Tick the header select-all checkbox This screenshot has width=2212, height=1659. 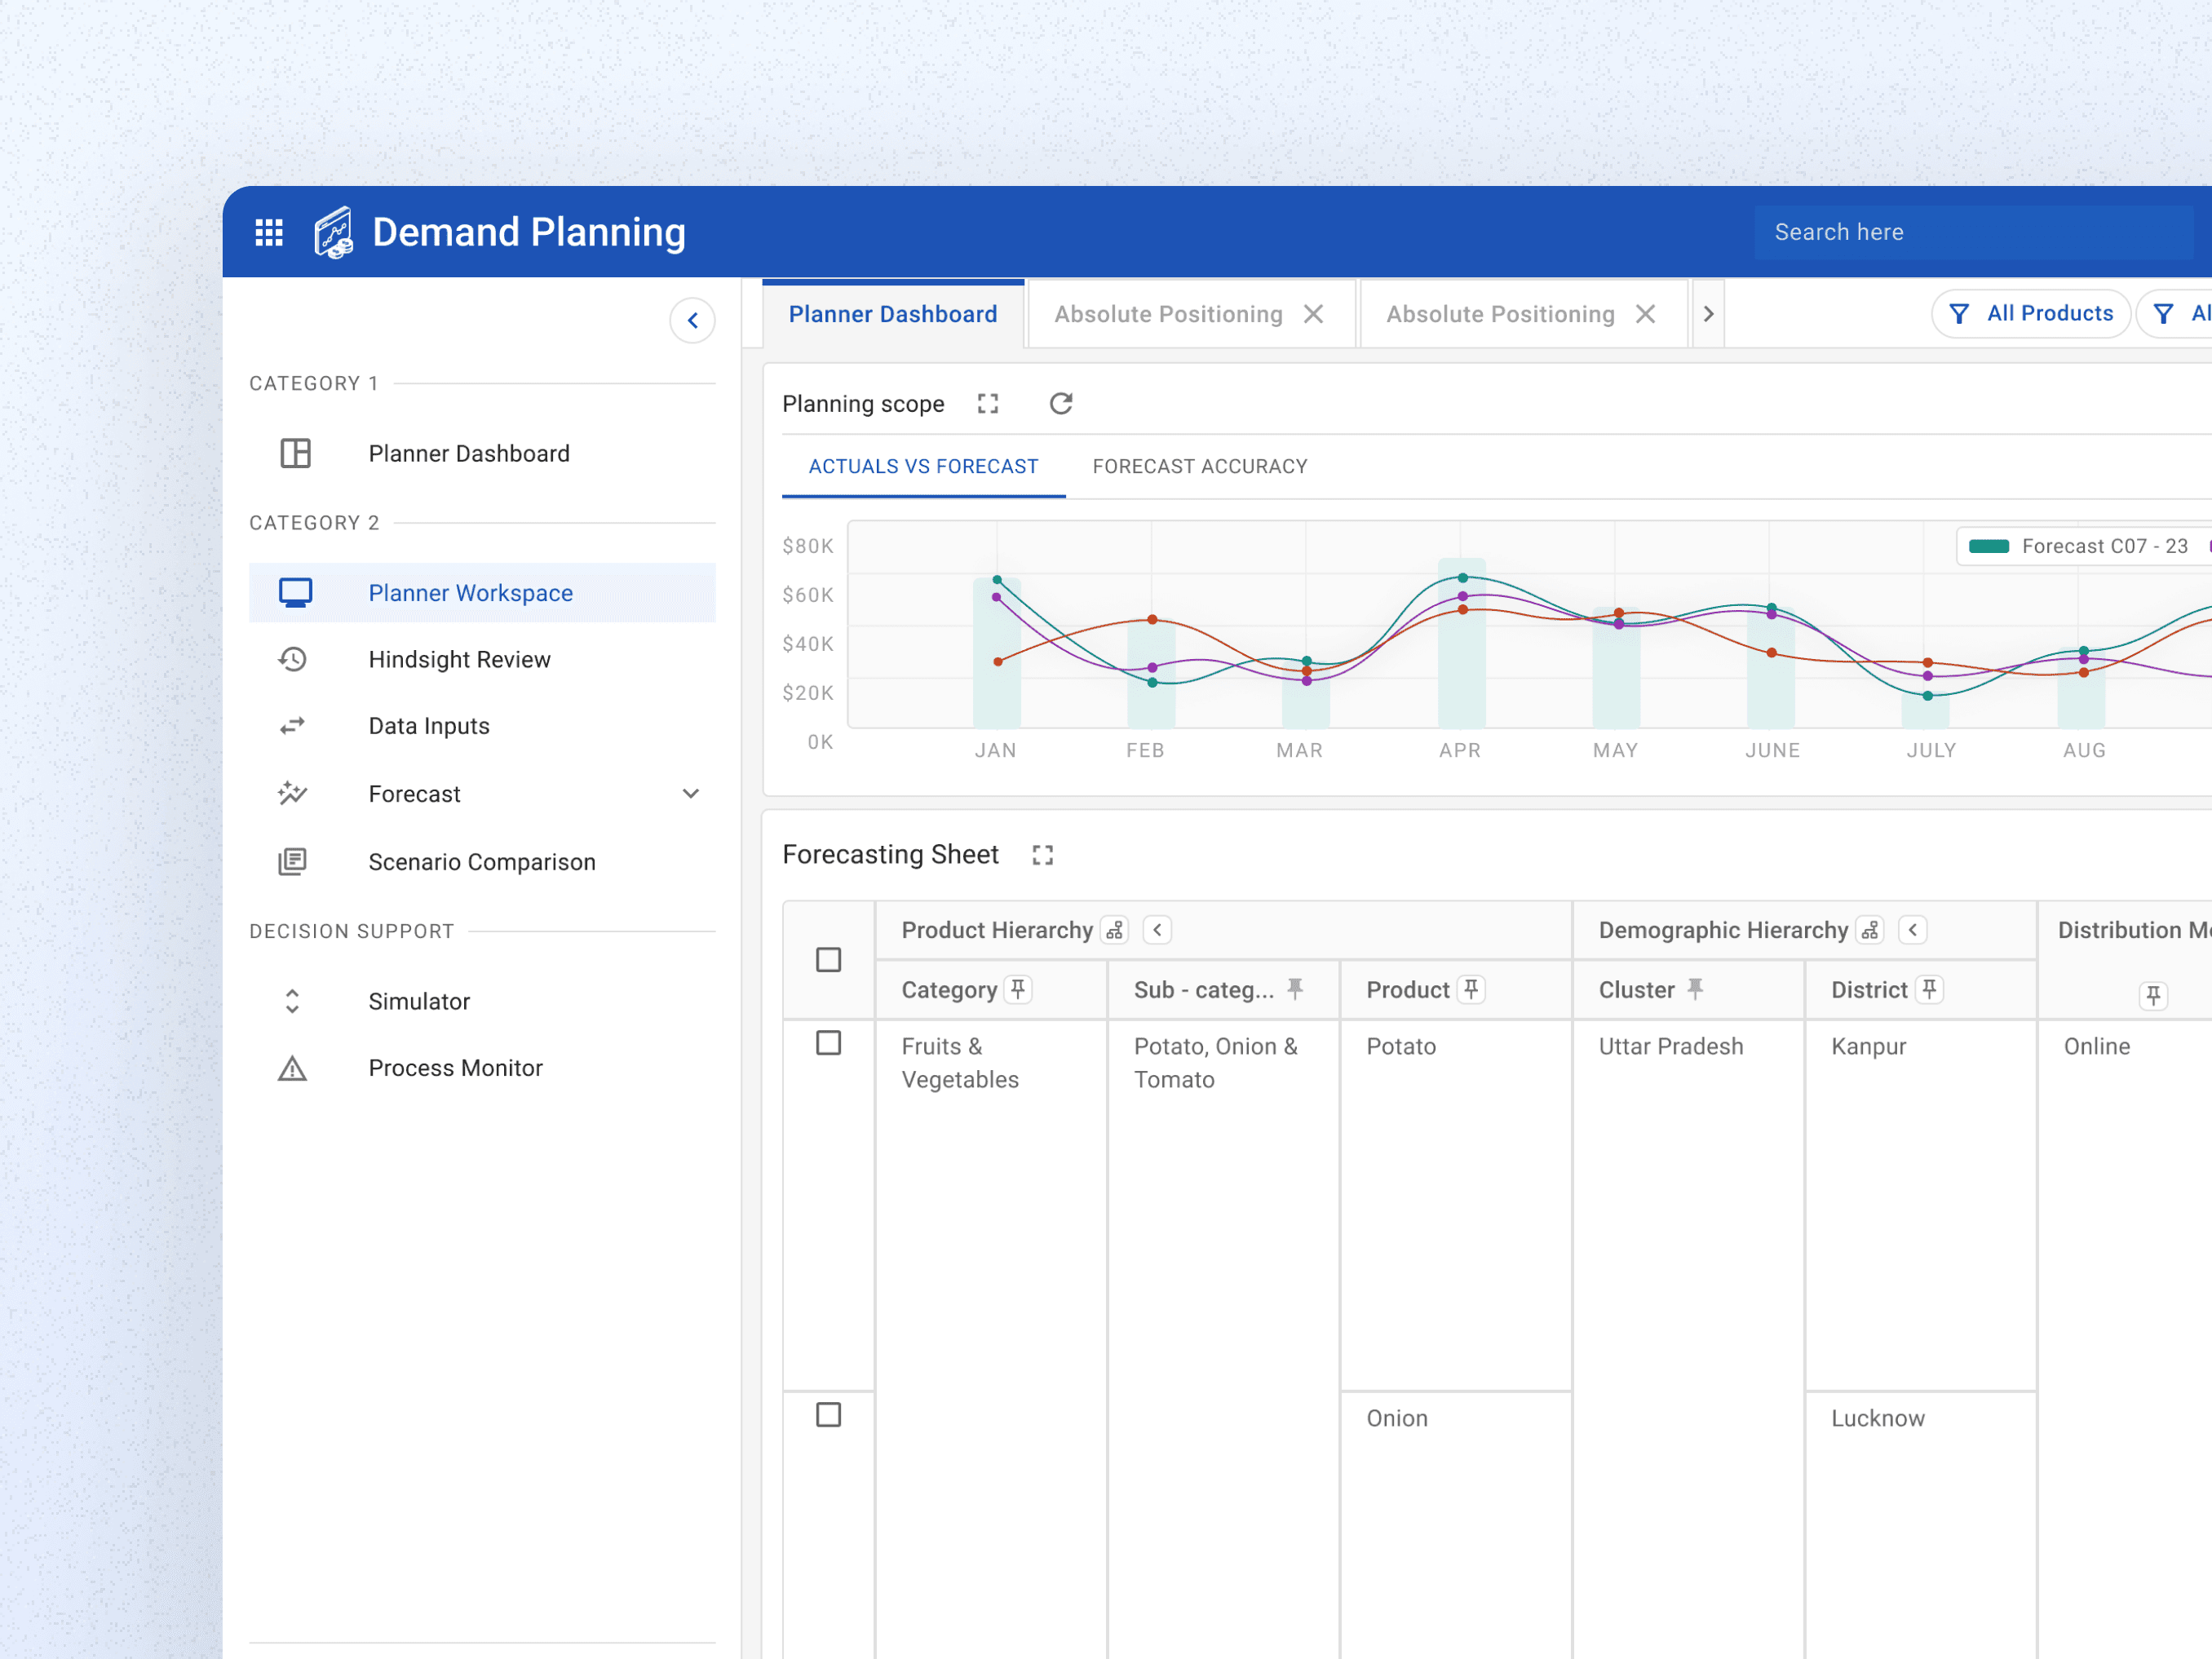point(828,960)
